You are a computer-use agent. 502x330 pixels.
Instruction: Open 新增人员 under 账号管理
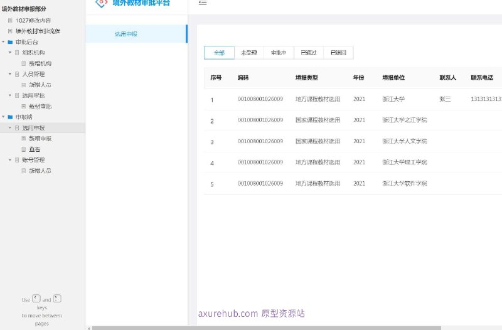tap(40, 171)
